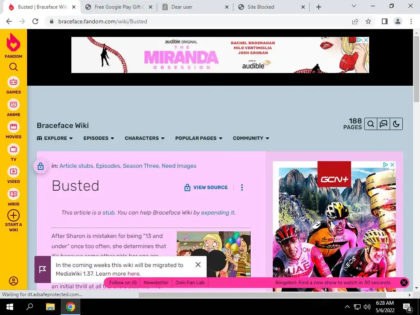Screen dimensions: 420x315
Task: Close the GCN+ sidebar ad
Action: pos(393,164)
